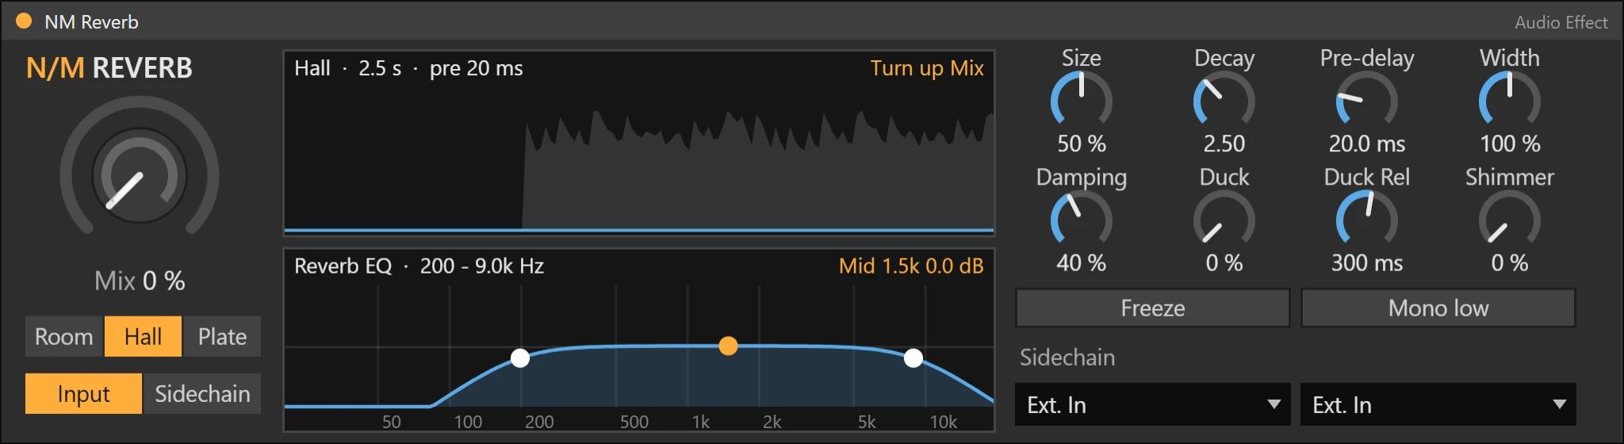Click the 20.0 ms Pre-delay value
This screenshot has width=1624, height=444.
coord(1367,144)
